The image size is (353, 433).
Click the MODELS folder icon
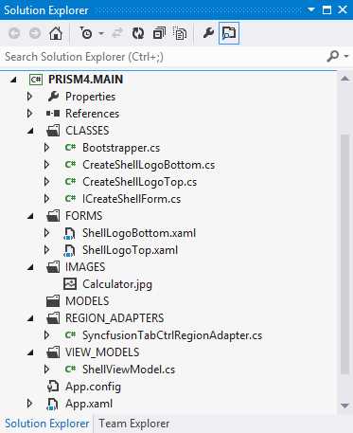[x=53, y=301]
